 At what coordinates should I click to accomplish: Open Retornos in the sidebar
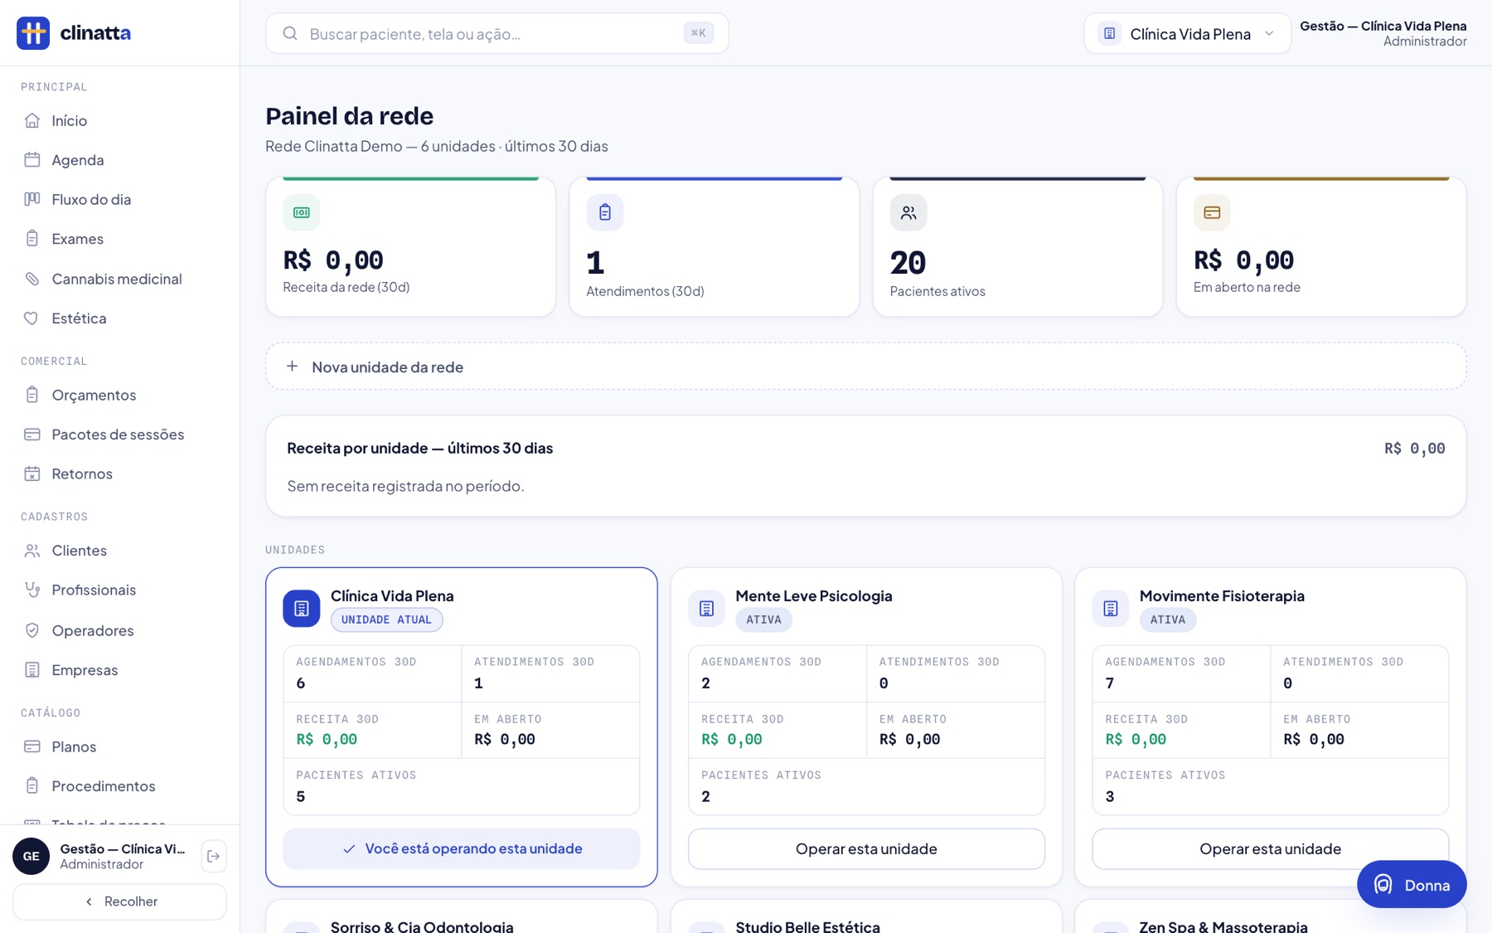point(119,474)
